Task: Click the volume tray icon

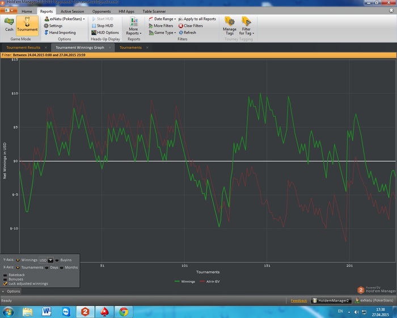Action: point(357,312)
